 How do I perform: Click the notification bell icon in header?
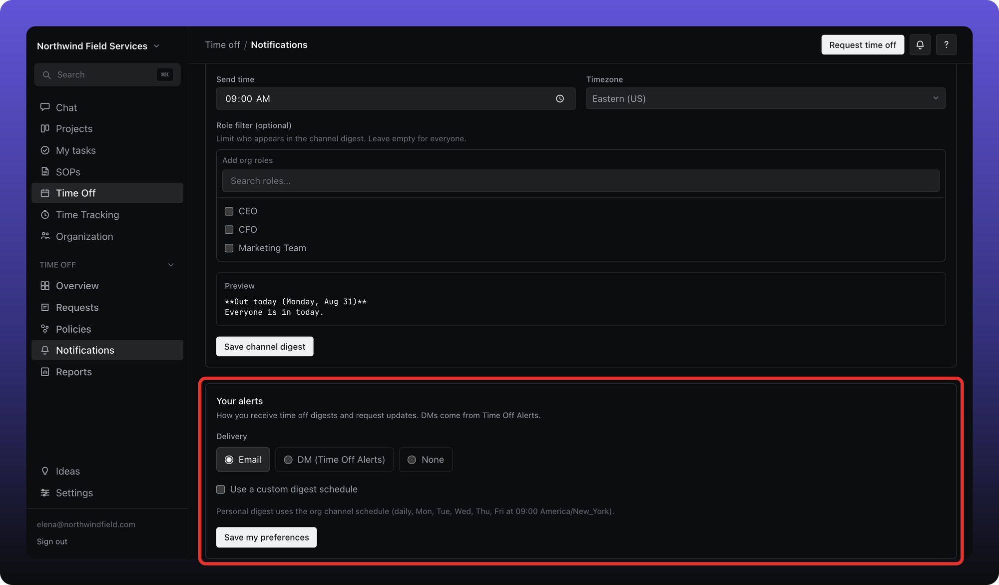(920, 45)
